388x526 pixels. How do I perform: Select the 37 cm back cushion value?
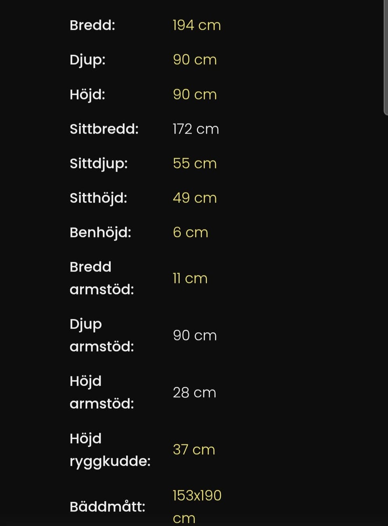tap(194, 450)
